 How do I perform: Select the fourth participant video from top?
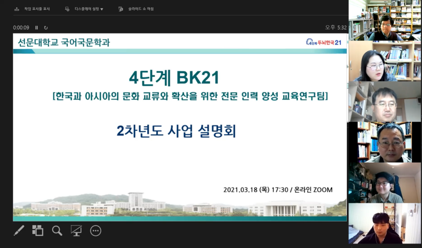point(385,142)
